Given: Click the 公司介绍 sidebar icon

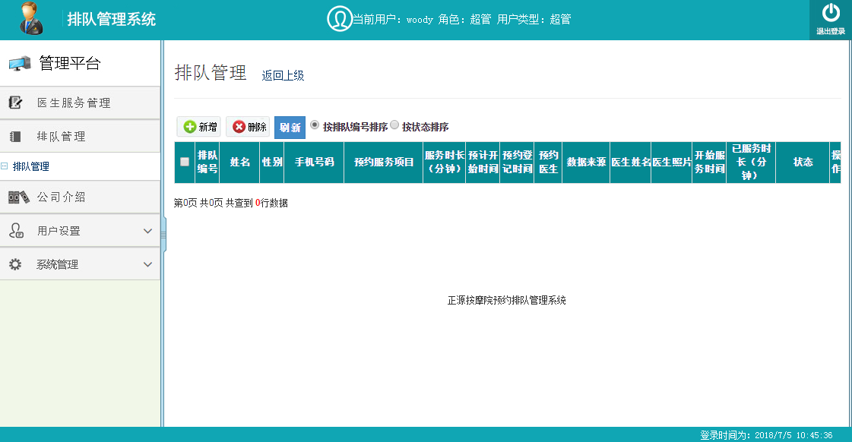Looking at the screenshot, I should click(x=18, y=197).
